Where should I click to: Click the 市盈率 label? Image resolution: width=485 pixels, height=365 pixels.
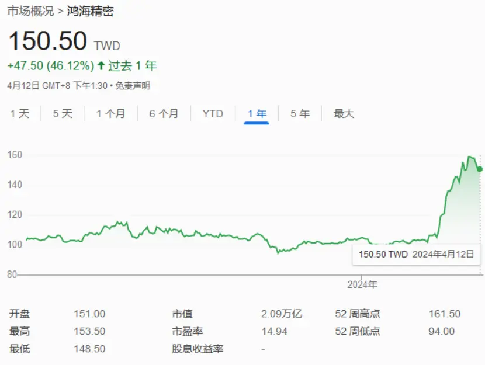coord(188,331)
